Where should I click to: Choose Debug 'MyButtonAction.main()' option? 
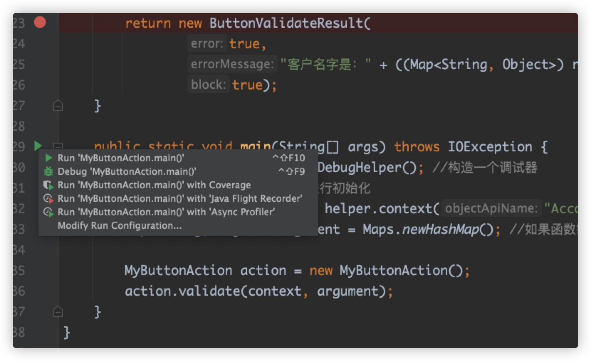pos(127,172)
